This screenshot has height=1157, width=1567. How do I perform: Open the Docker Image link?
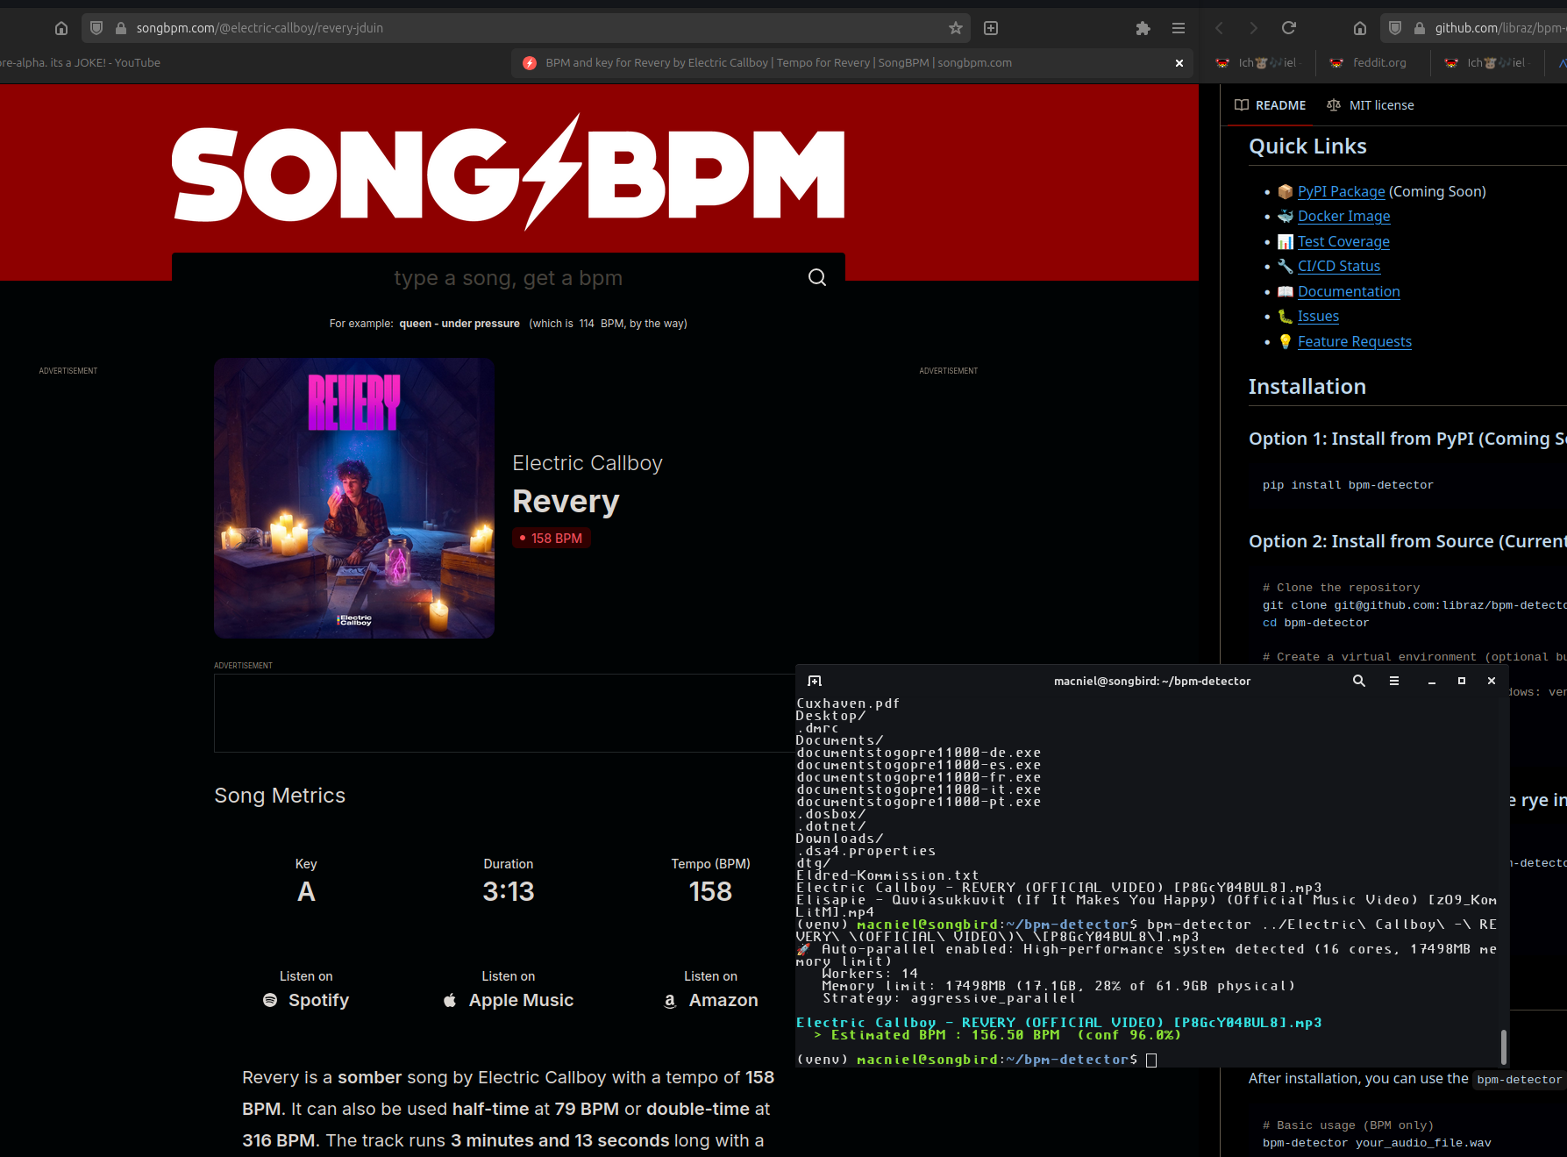pos(1343,216)
